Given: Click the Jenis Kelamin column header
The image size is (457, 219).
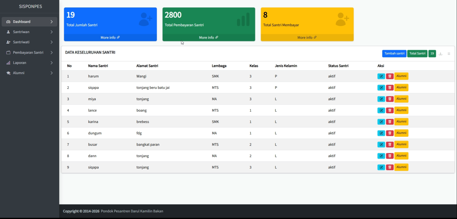Looking at the screenshot, I should point(286,66).
